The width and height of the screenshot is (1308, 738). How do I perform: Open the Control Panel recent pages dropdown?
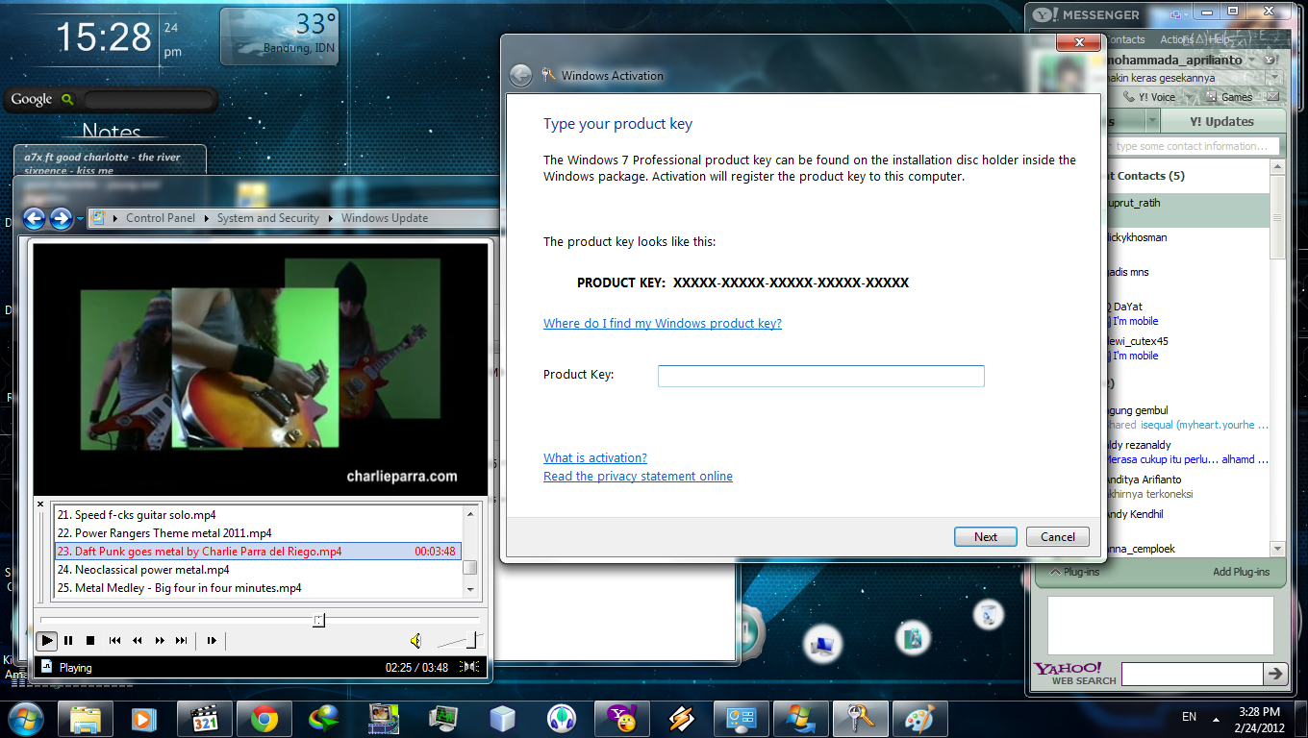(80, 219)
